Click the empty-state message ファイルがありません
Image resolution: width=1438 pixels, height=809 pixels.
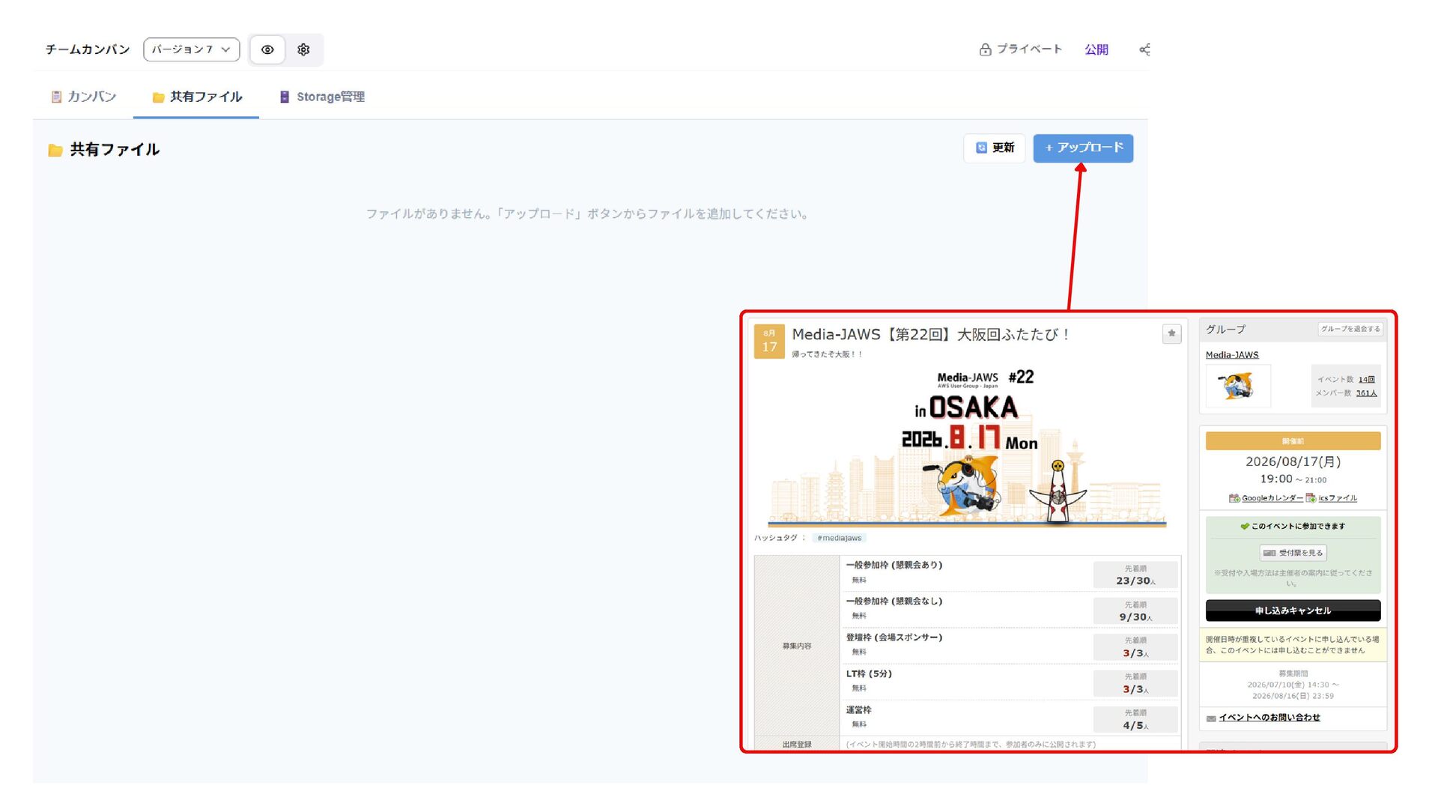(587, 214)
